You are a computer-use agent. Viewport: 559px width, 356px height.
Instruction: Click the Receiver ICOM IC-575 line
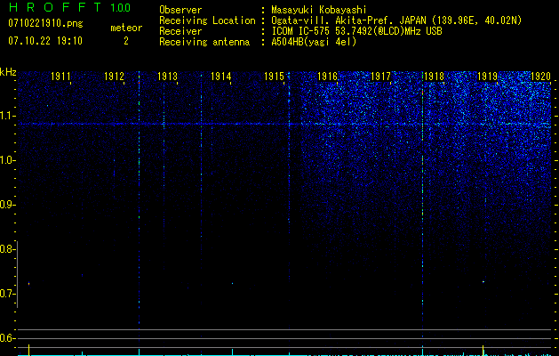point(356,31)
